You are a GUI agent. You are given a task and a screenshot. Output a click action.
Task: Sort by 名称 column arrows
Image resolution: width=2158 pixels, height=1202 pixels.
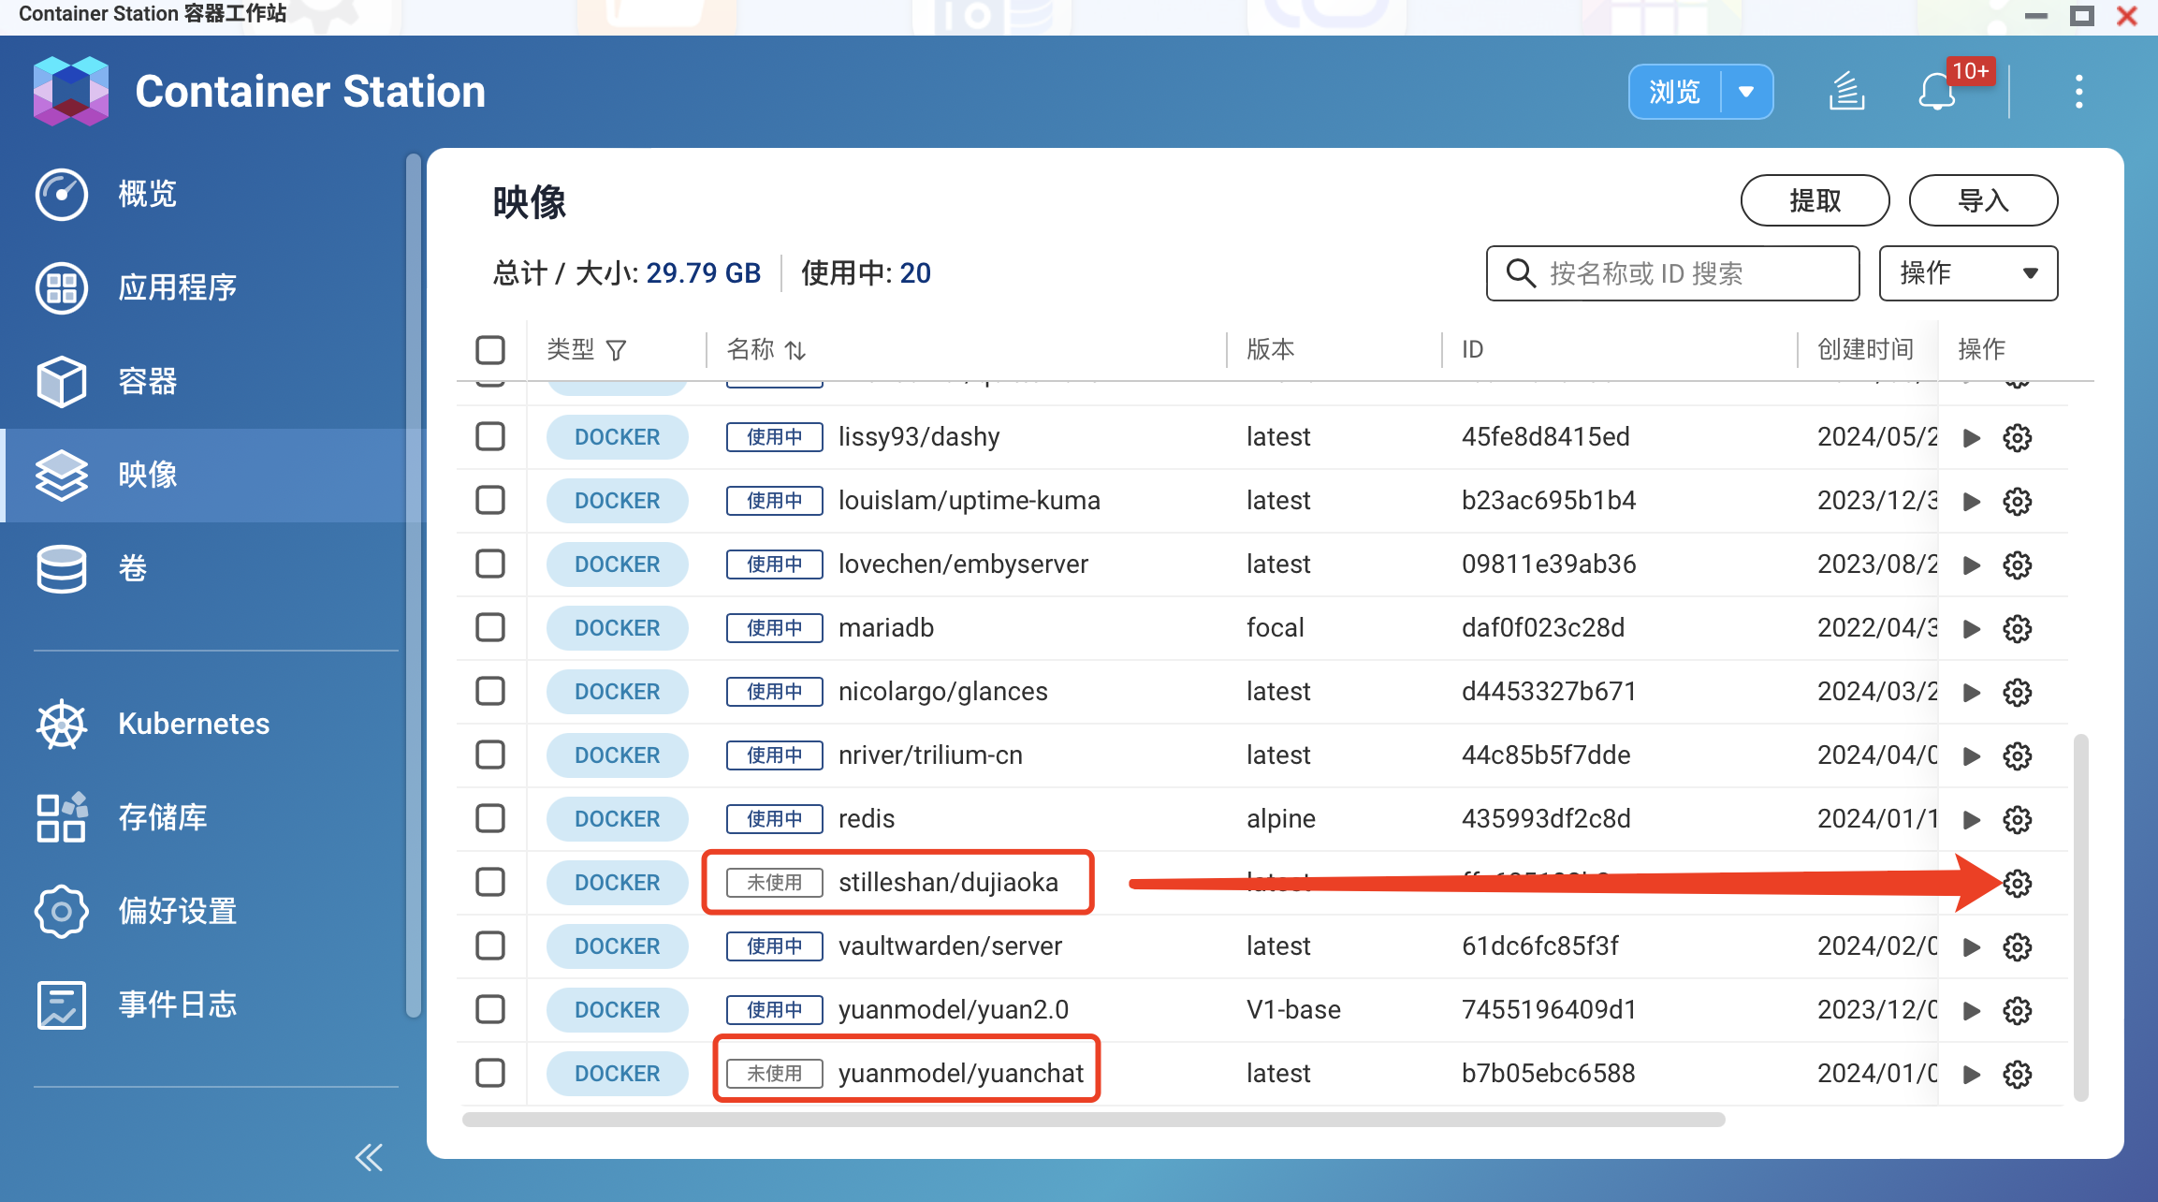(x=795, y=350)
